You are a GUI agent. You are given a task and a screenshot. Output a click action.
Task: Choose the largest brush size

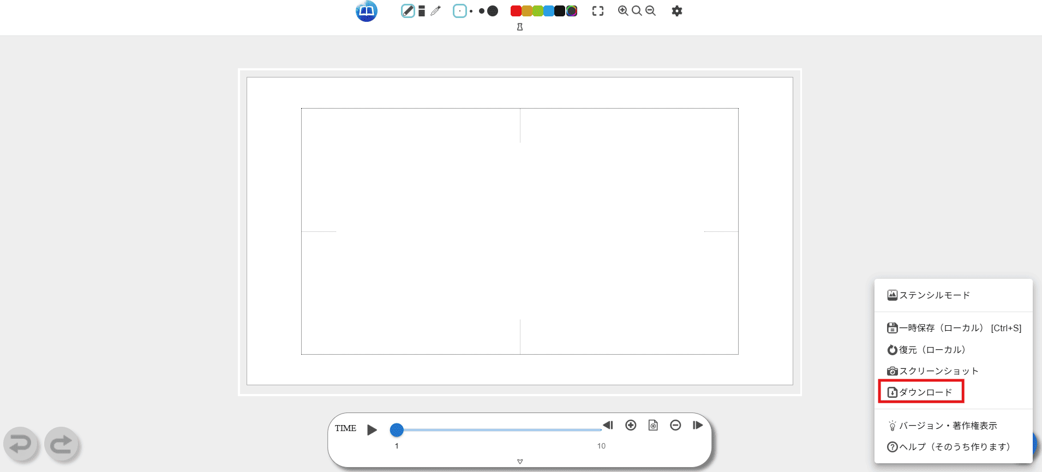pos(493,11)
